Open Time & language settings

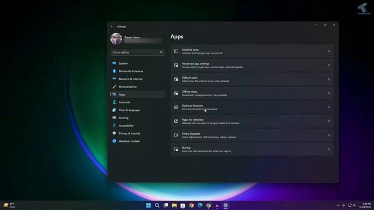[x=138, y=110]
